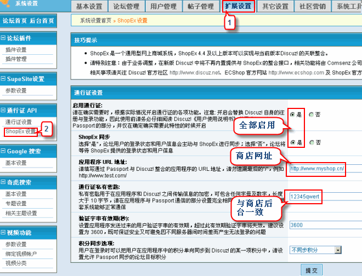Viewport: 362px width, 276px height.
Task: Go to 系统设置首页 breadcrumb link
Action: point(95,20)
